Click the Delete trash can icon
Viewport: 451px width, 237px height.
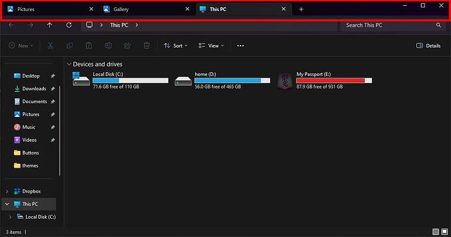[x=146, y=46]
